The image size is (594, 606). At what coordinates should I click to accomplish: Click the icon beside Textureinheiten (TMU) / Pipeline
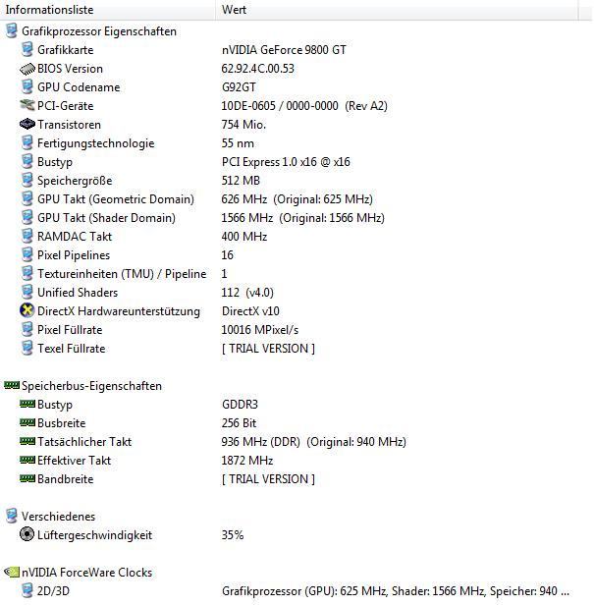tap(27, 274)
